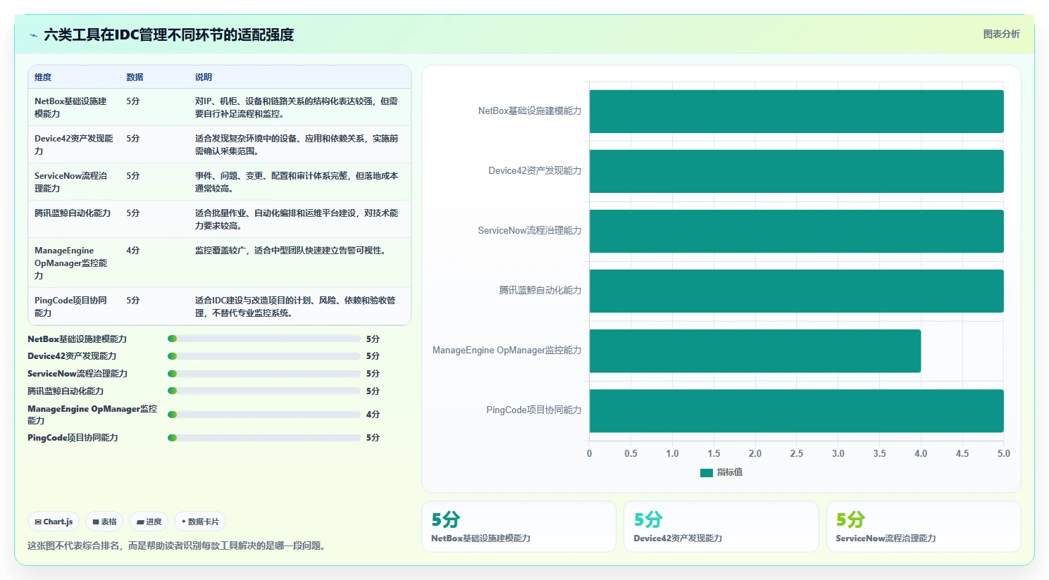Click the footnote text 这张图不代表综合排名
This screenshot has width=1049, height=580.
coord(176,546)
